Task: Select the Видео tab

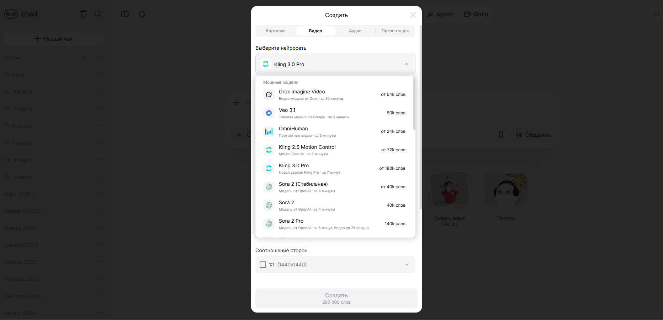Action: 315,31
